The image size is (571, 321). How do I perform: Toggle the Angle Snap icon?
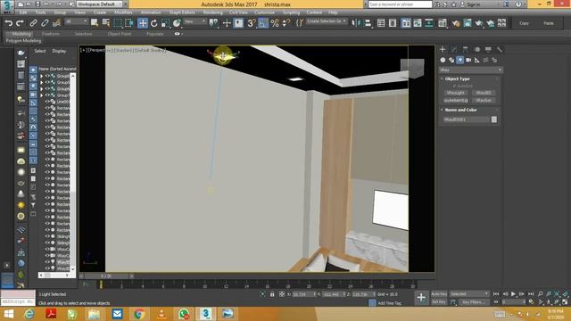point(263,23)
